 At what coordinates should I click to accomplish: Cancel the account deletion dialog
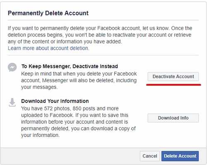(x=150, y=156)
